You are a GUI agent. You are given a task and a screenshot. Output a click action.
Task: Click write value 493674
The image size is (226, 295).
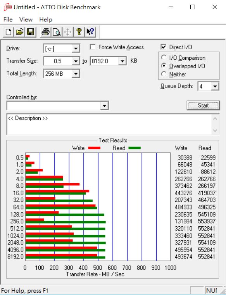coord(183,257)
